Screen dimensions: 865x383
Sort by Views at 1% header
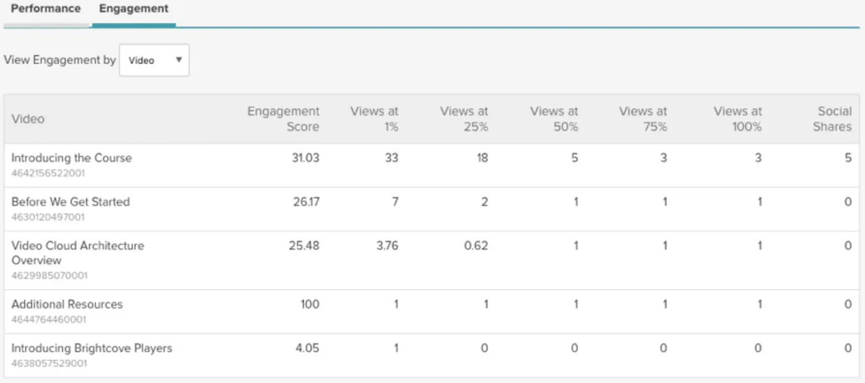(x=374, y=119)
